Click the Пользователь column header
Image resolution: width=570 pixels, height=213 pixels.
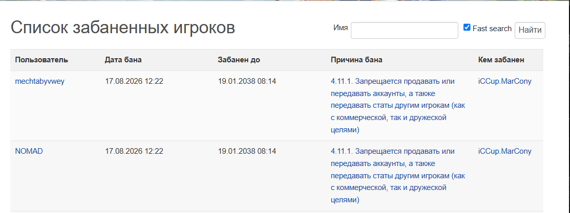tap(41, 60)
